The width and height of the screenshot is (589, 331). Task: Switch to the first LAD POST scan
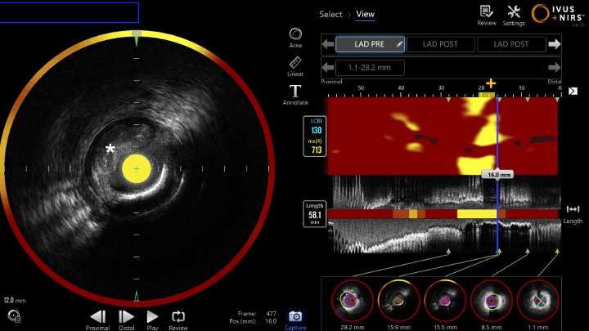pos(440,44)
